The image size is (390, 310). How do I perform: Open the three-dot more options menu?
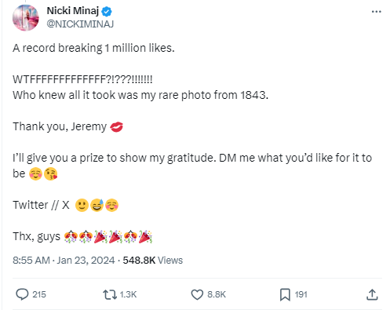click(x=376, y=12)
